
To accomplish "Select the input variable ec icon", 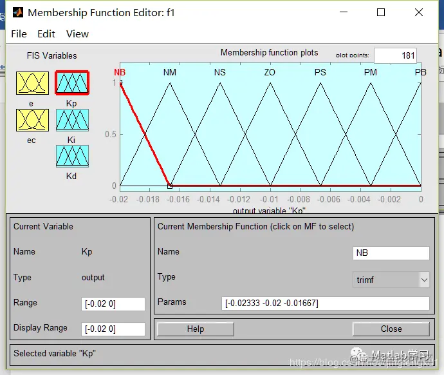I will pyautogui.click(x=32, y=120).
